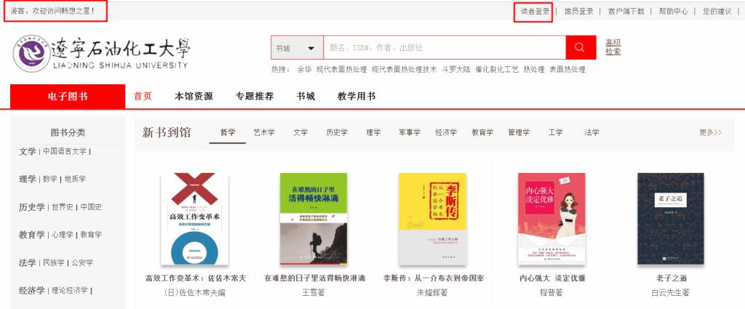Image resolution: width=745 pixels, height=309 pixels.
Task: Click hot search term 斗罗大陆
Action: pos(455,69)
